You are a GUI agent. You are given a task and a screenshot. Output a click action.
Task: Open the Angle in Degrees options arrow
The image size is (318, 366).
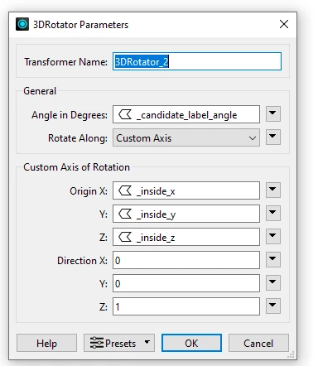click(273, 113)
